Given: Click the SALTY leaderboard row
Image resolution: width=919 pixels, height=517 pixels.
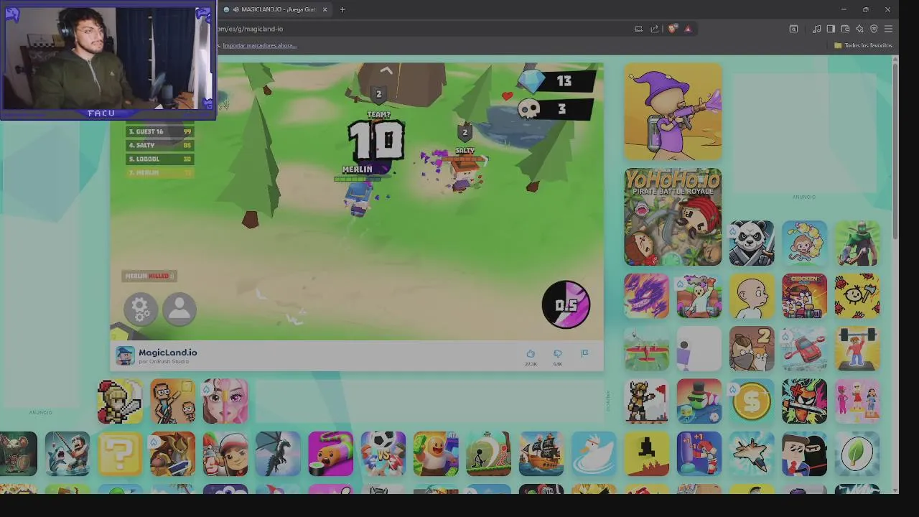Looking at the screenshot, I should (160, 145).
